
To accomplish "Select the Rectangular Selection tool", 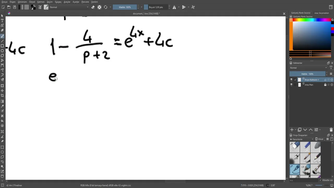I will [x=2, y=147].
